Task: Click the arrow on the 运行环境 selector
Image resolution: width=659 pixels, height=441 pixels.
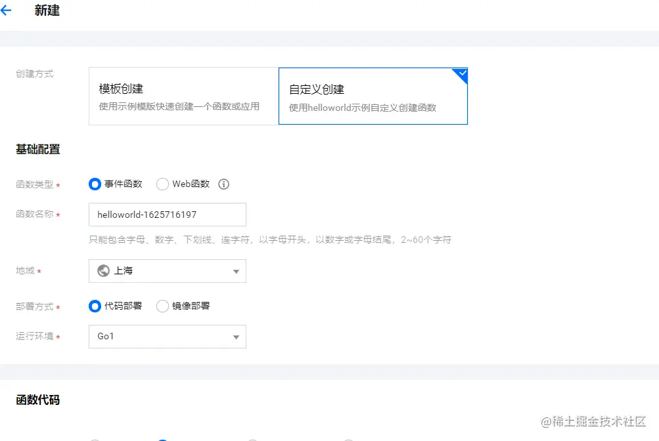Action: [x=236, y=337]
